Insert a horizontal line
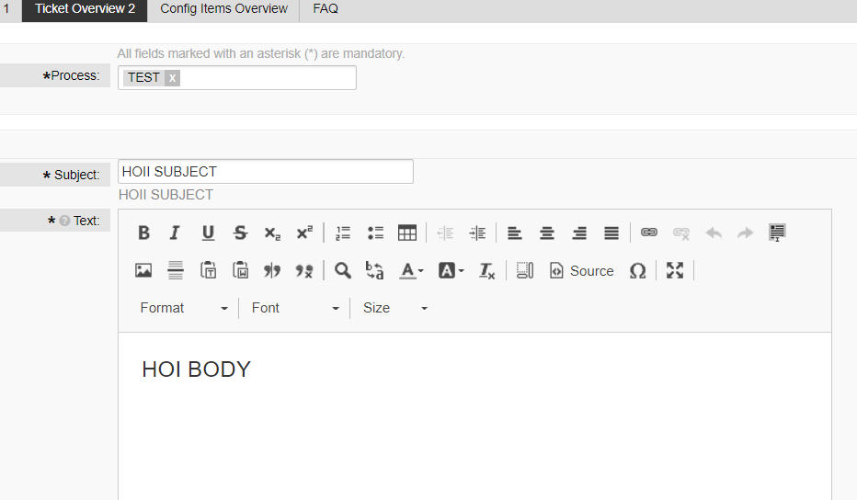 coord(176,270)
